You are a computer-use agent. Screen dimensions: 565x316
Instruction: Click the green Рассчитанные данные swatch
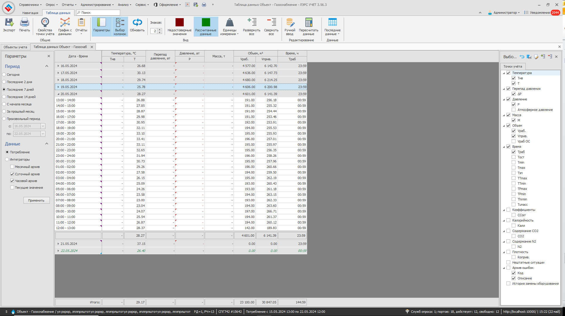206,23
